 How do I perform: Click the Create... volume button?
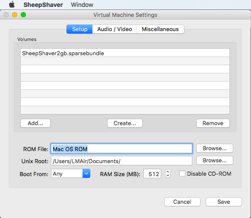(x=125, y=123)
